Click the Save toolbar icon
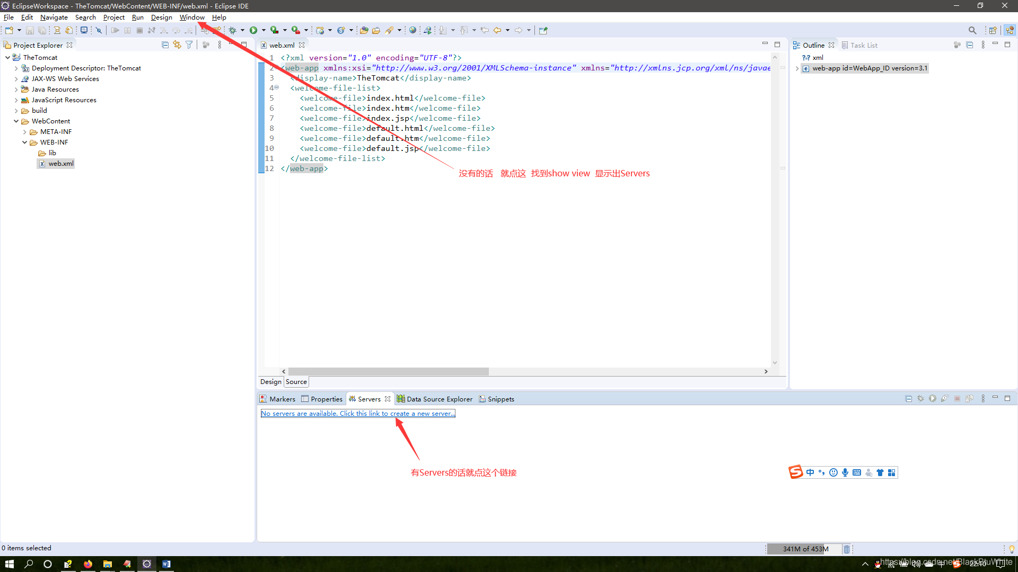1018x572 pixels. click(30, 30)
